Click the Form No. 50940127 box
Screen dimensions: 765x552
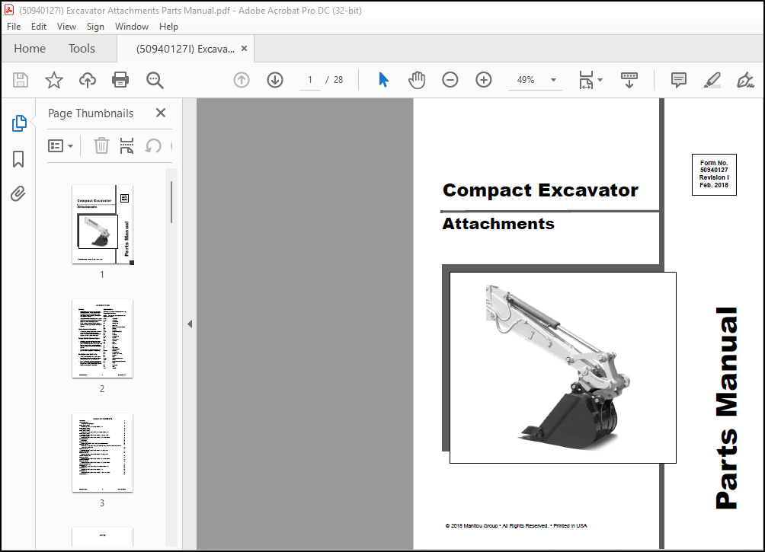(714, 174)
